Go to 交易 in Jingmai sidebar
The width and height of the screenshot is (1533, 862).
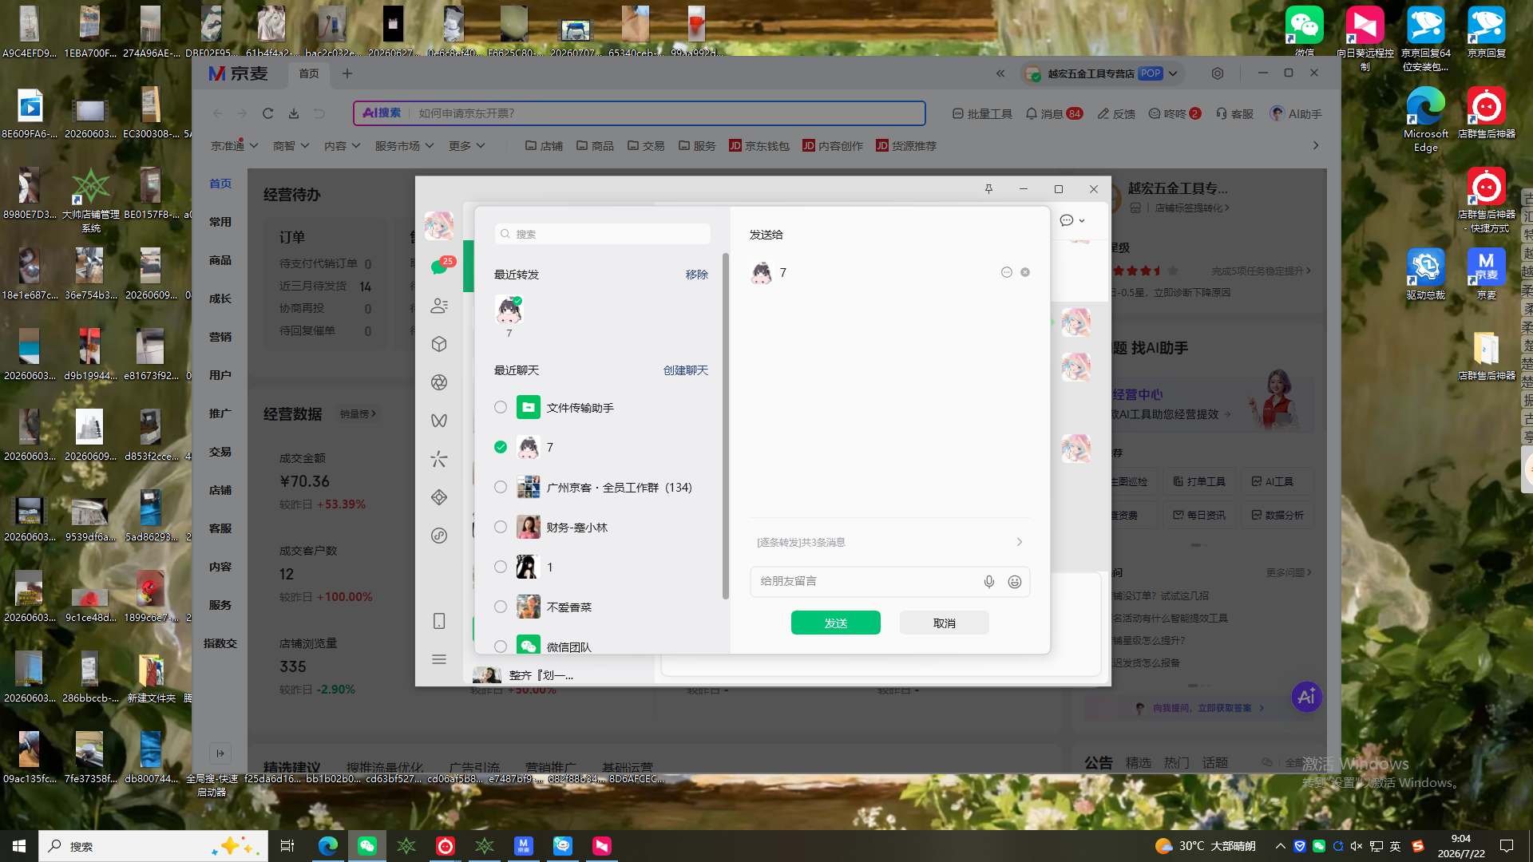(220, 452)
